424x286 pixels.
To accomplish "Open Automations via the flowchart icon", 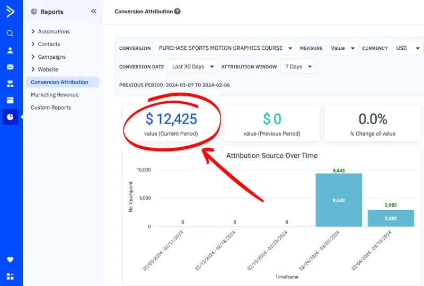I will [10, 84].
